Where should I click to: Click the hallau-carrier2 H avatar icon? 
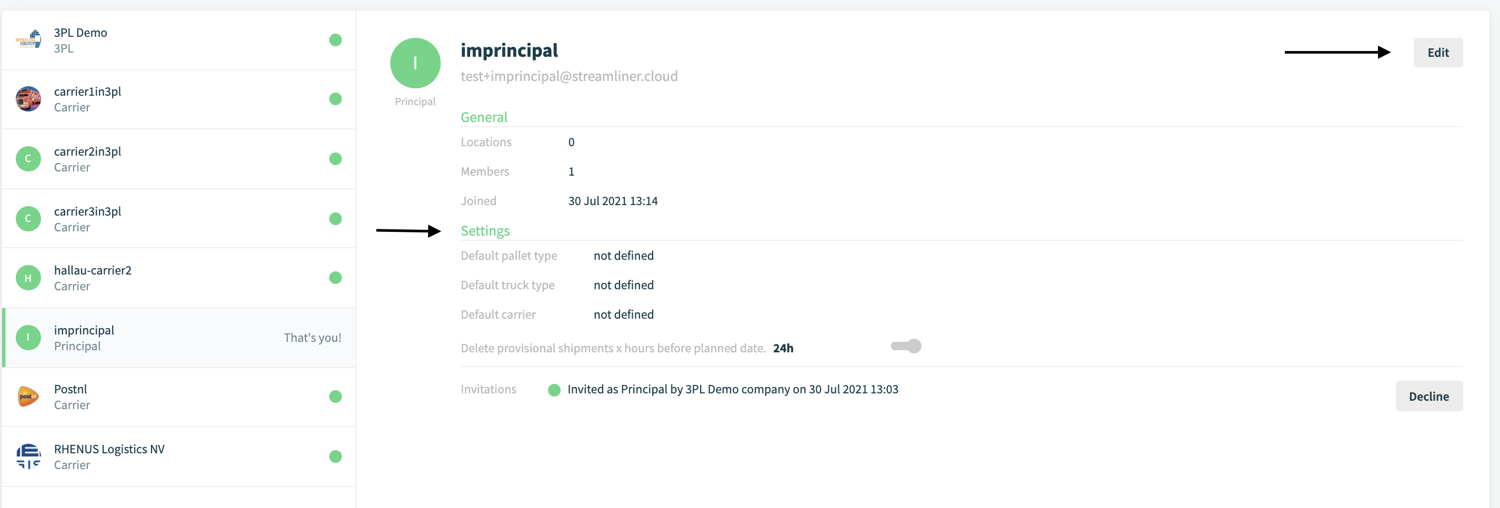pos(28,278)
